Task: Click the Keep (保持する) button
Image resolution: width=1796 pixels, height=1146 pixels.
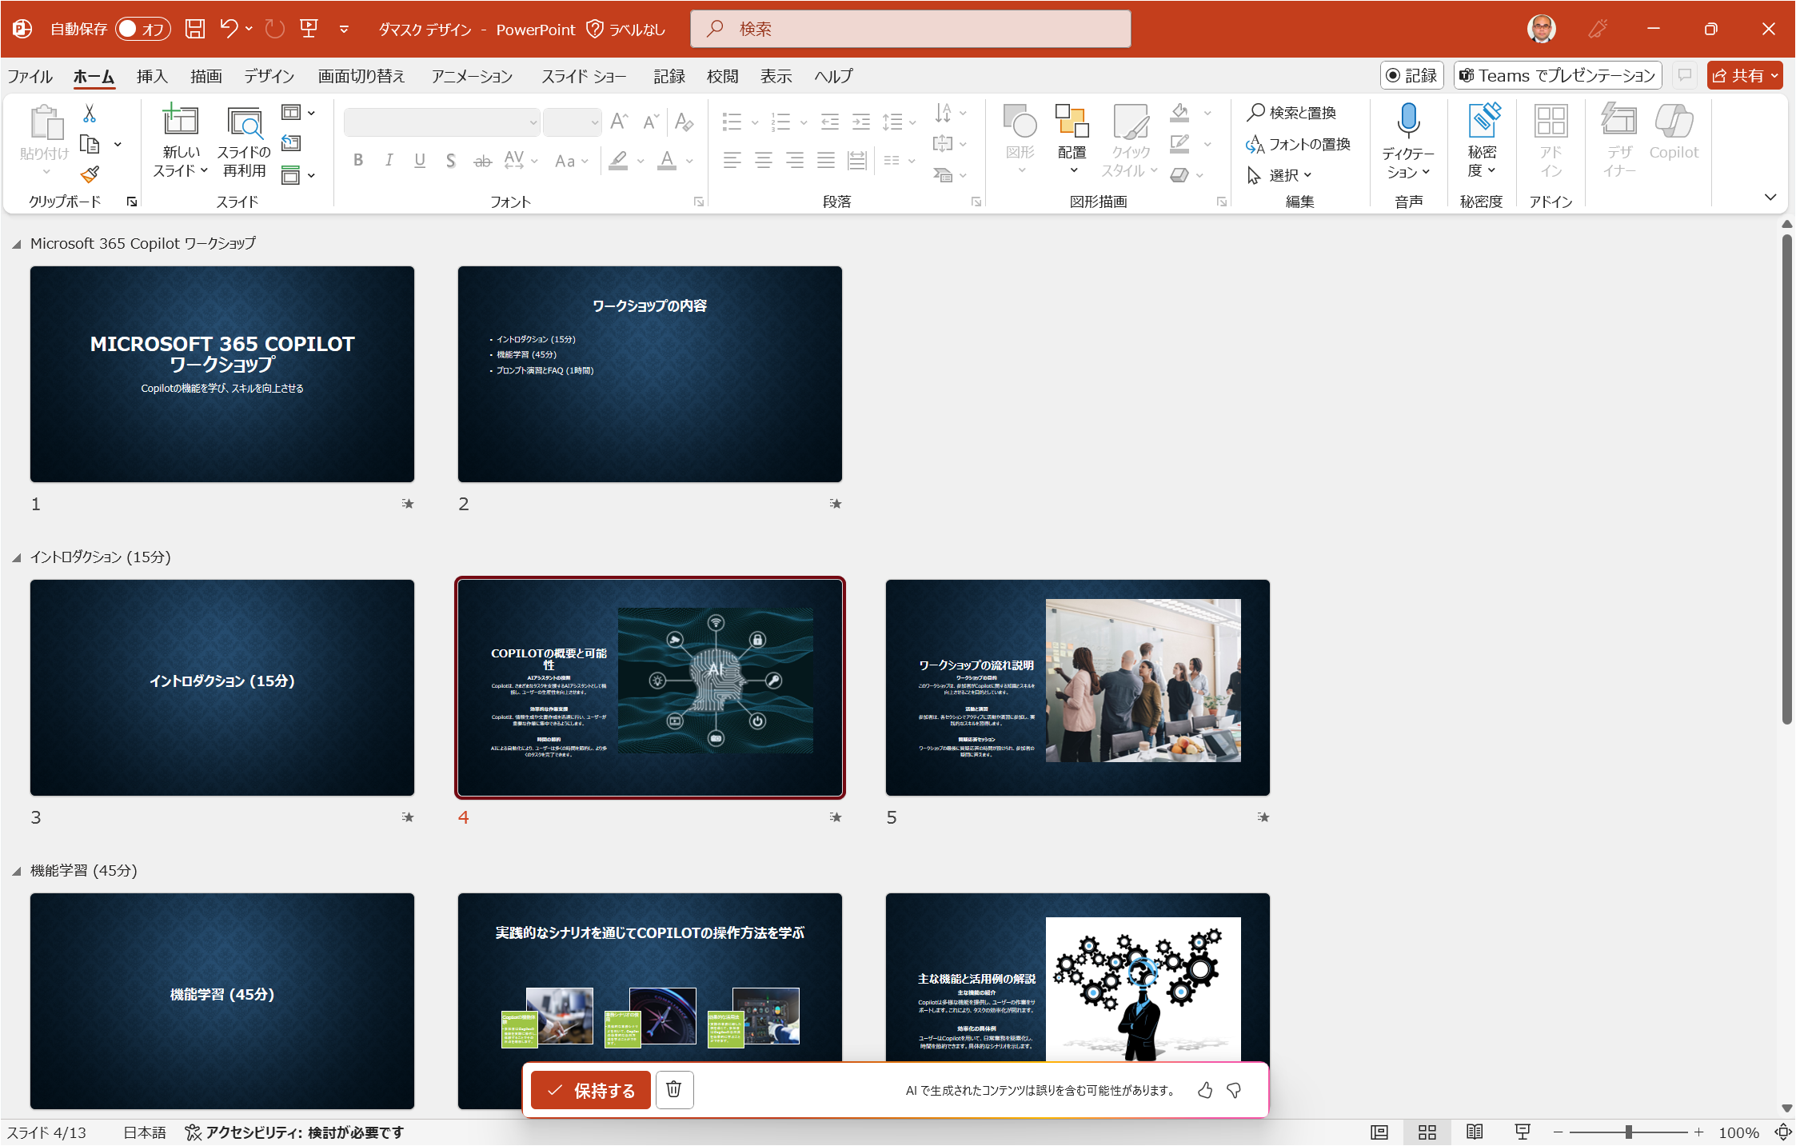Action: [591, 1090]
